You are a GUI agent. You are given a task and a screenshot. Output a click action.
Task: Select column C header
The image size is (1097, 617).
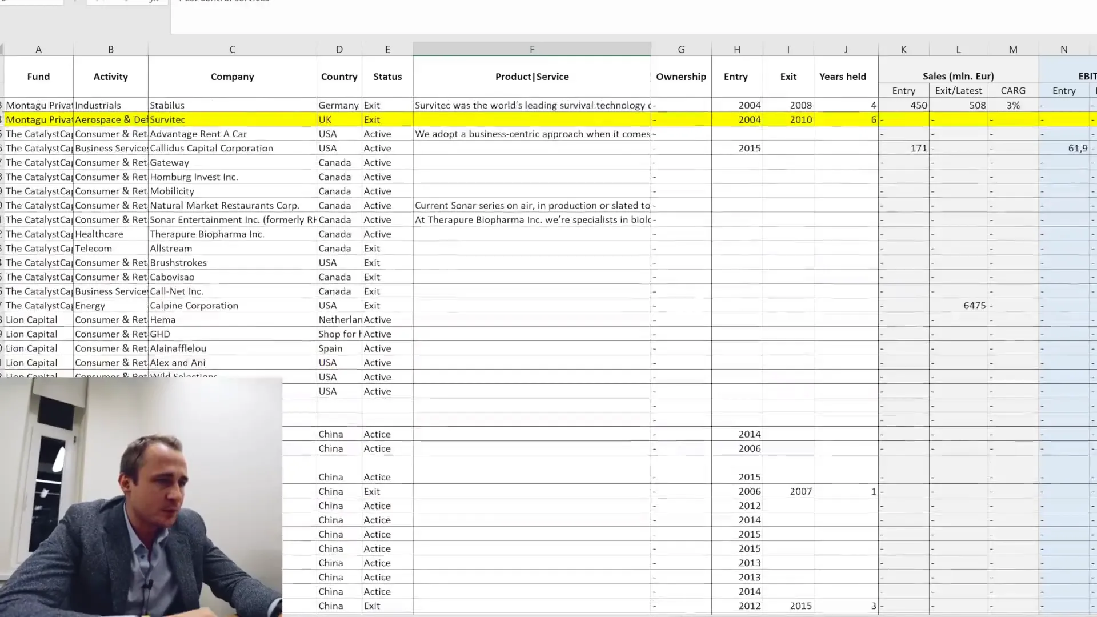click(x=232, y=49)
